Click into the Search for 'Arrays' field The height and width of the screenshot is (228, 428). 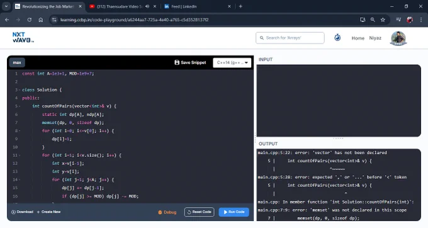(290, 38)
